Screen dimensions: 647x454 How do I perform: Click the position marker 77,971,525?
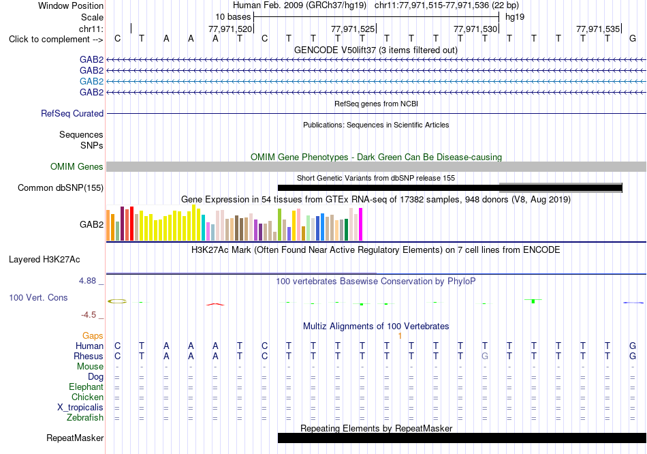coord(353,29)
